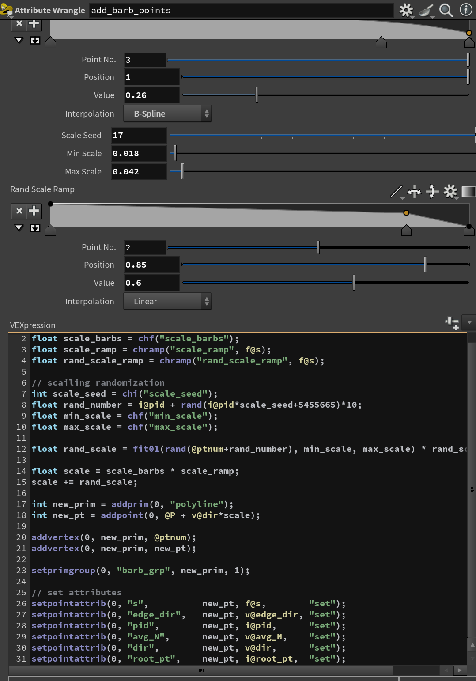Click fit icon beside triangle above Point No. 3

(x=35, y=41)
